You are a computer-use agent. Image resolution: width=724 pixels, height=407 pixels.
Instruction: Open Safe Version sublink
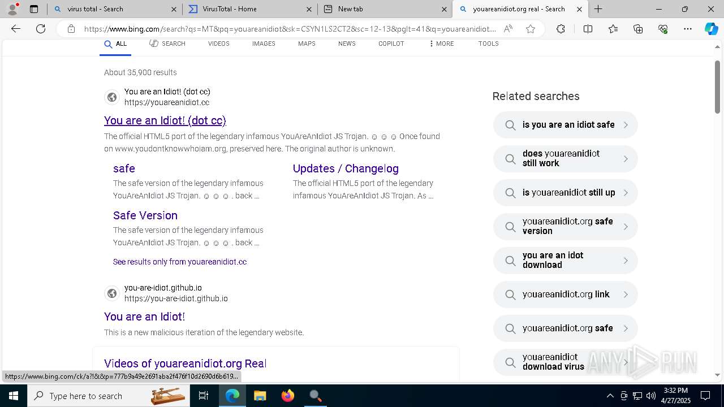(x=145, y=215)
